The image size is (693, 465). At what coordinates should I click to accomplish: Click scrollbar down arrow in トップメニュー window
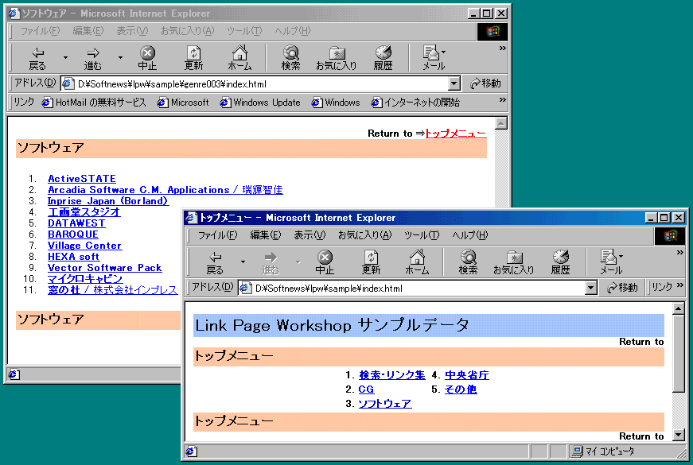679,435
